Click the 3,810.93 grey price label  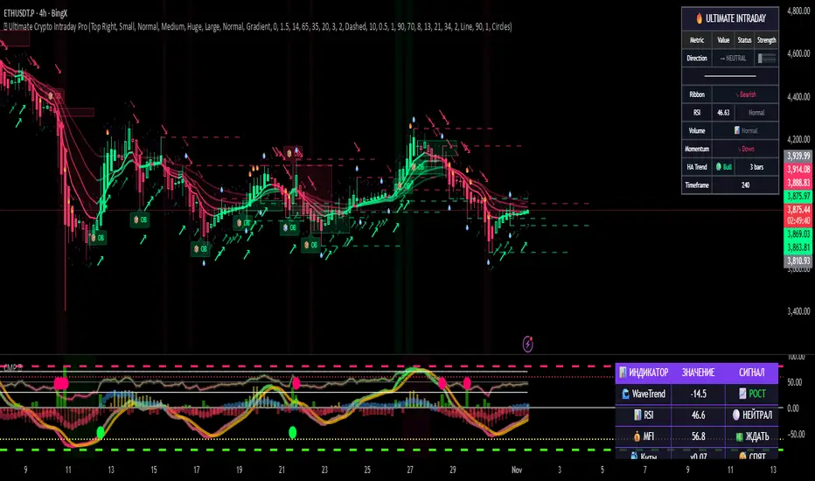[x=798, y=261]
